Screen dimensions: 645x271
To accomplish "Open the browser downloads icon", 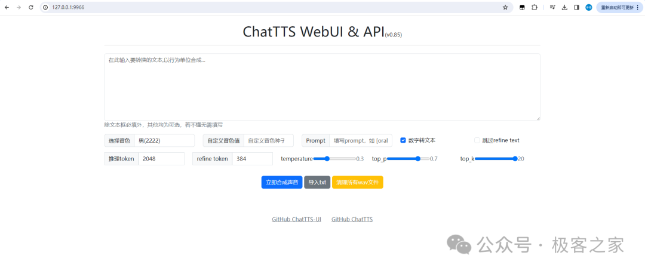I will (x=565, y=7).
